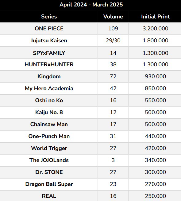
Task: Select The JOJOLands series name
Action: 49,160
